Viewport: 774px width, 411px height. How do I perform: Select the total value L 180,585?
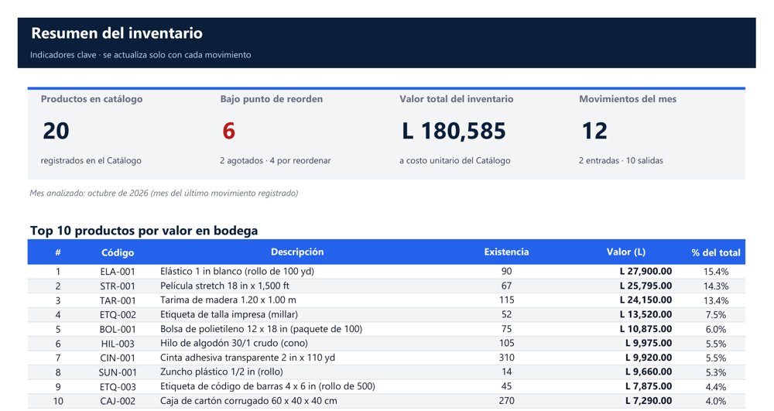coord(454,131)
